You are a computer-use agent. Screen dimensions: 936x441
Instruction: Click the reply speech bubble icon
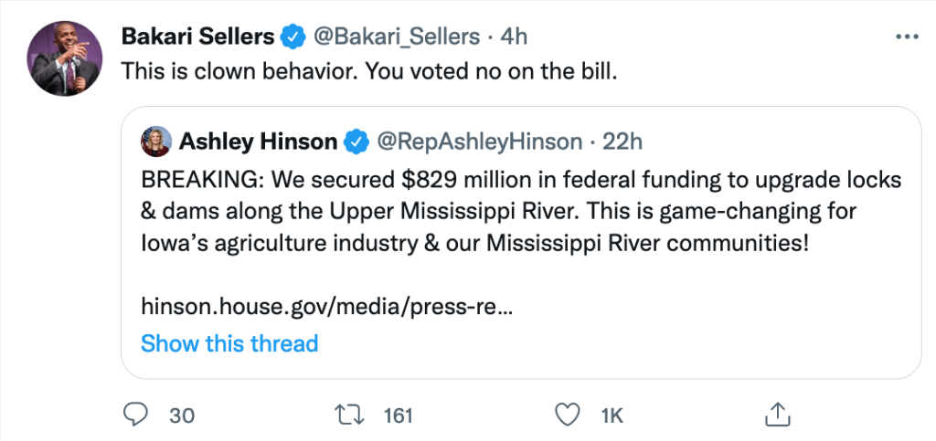[x=134, y=415]
